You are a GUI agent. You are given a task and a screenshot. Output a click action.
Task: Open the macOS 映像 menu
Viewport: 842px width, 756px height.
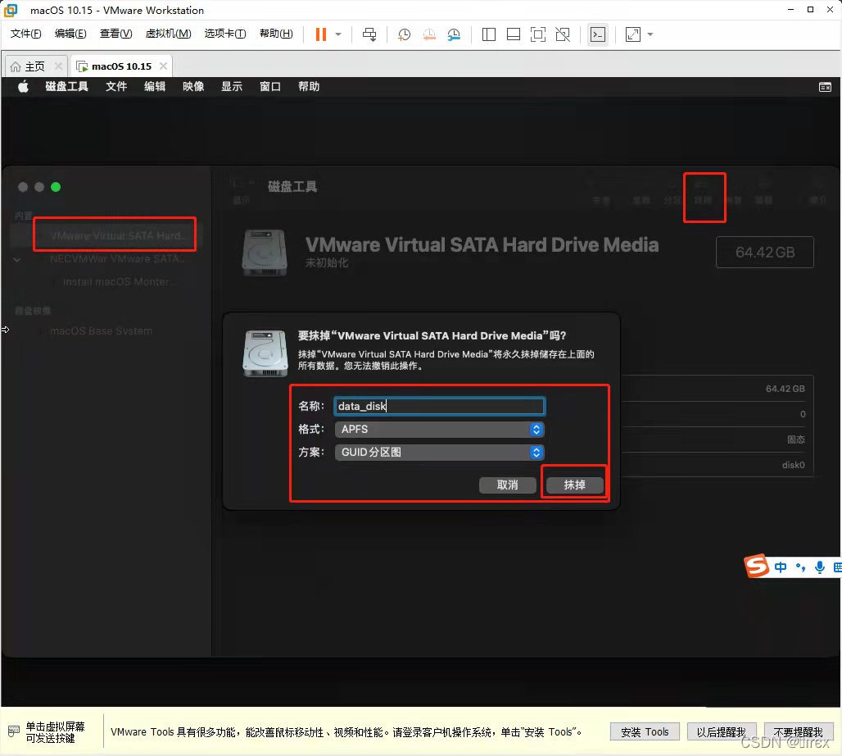pyautogui.click(x=193, y=87)
